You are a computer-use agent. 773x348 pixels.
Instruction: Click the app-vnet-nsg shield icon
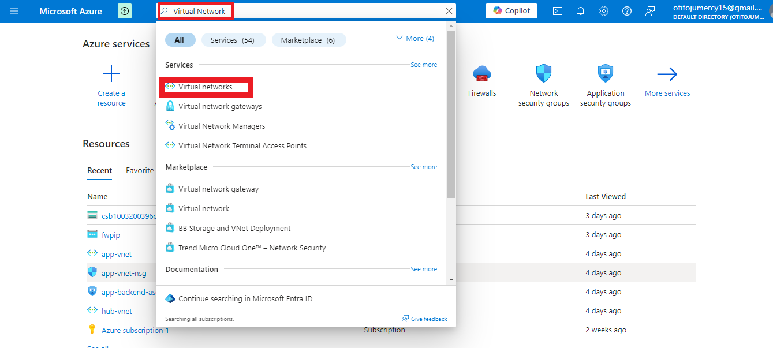pos(92,272)
